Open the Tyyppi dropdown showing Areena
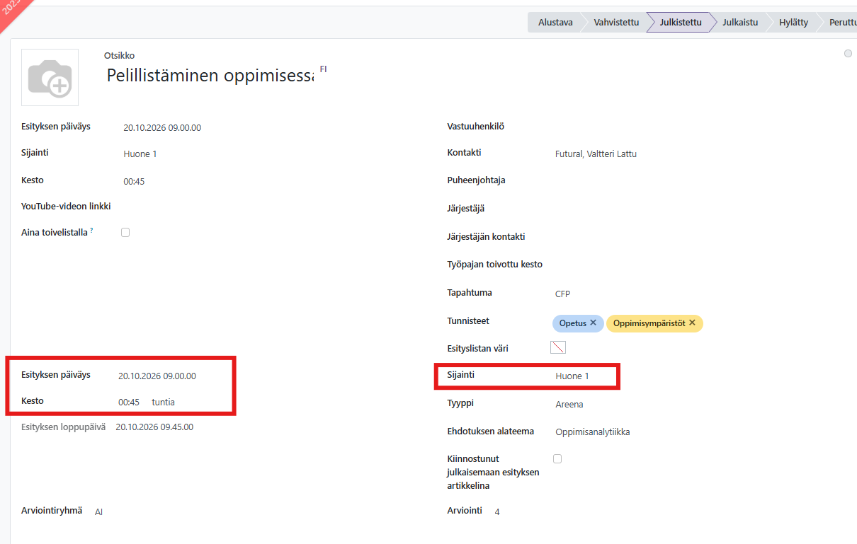Viewport: 857px width, 544px height. 569,405
